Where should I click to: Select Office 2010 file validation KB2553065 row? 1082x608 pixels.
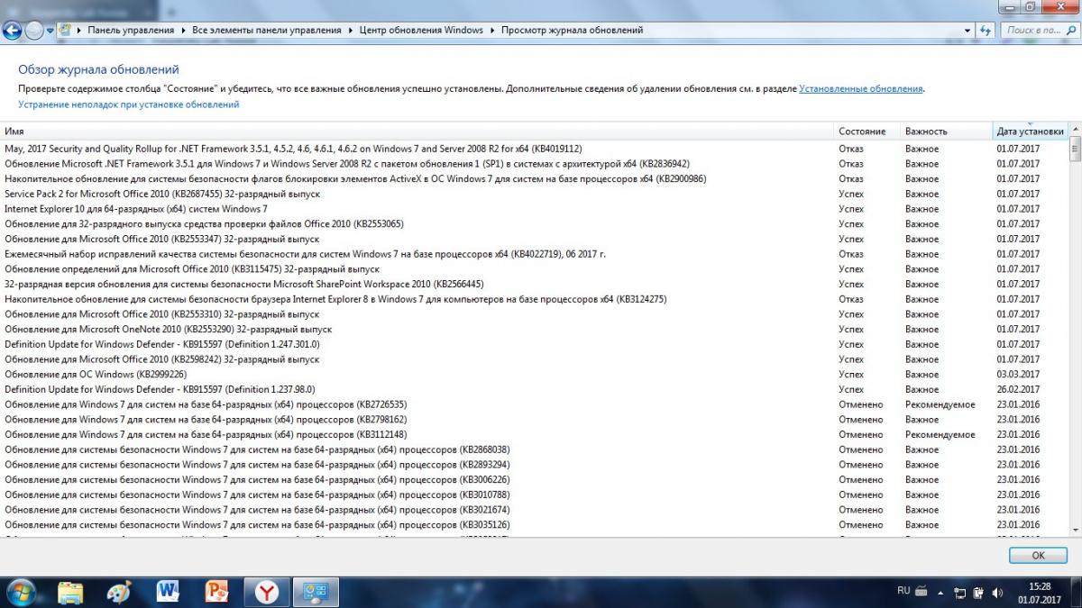535,223
